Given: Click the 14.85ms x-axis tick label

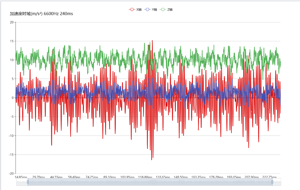Looking at the screenshot, I should tap(21, 177).
